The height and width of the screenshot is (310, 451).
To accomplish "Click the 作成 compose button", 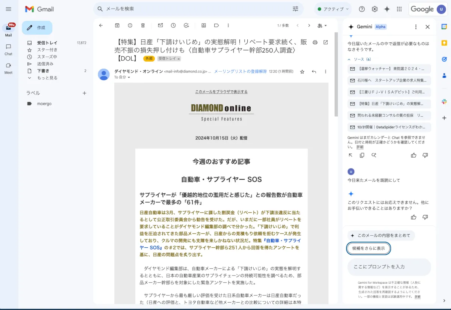I will (37, 28).
